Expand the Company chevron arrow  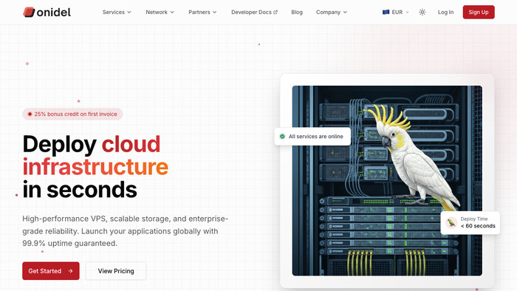(345, 13)
